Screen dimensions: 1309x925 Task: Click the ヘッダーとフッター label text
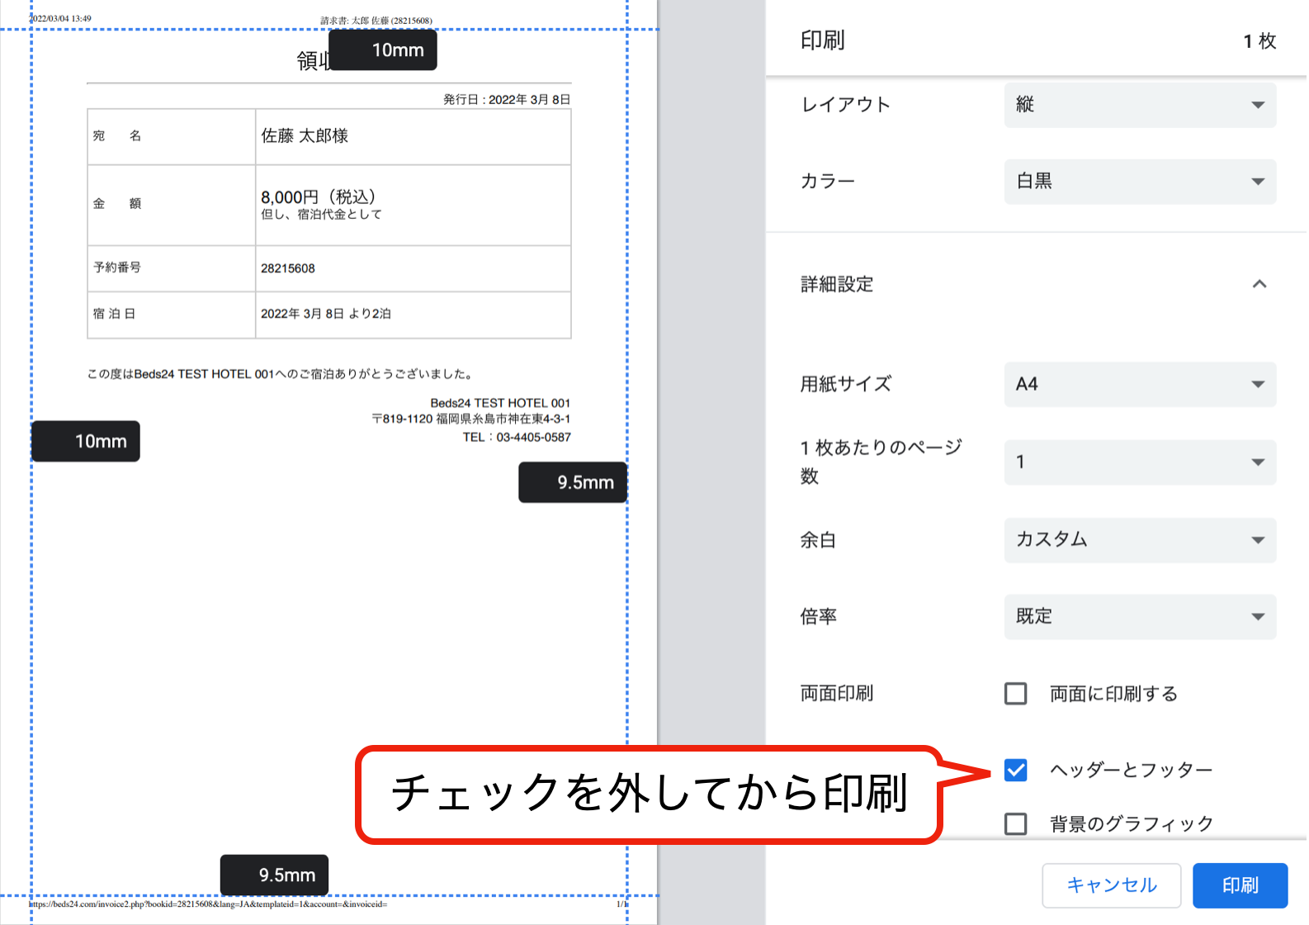pyautogui.click(x=1131, y=770)
